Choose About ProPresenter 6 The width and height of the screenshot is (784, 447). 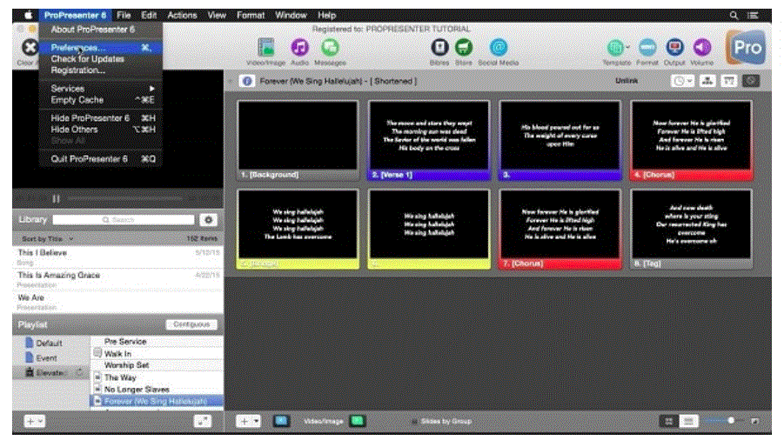tap(100, 30)
